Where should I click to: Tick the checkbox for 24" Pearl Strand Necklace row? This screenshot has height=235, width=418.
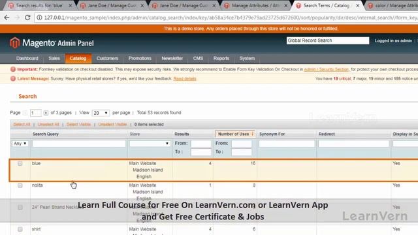point(20,207)
